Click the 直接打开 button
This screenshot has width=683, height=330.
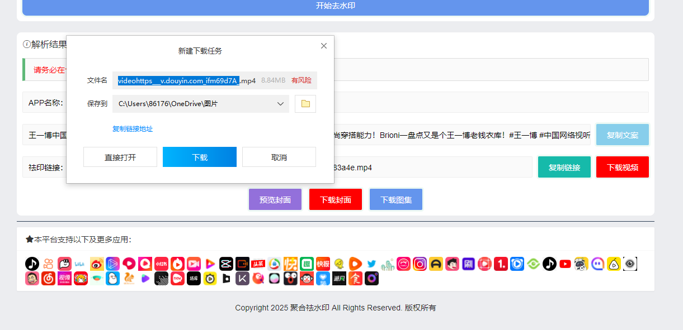coord(120,157)
